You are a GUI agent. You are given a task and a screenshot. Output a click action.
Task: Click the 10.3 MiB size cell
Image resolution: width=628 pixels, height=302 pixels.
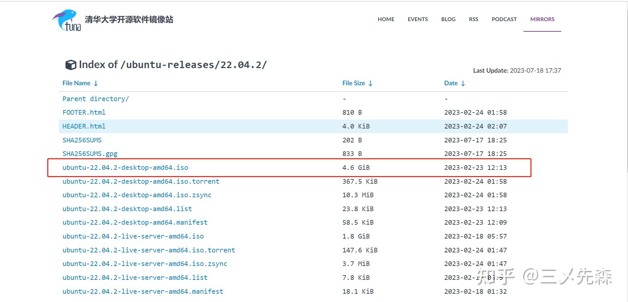[x=358, y=195]
